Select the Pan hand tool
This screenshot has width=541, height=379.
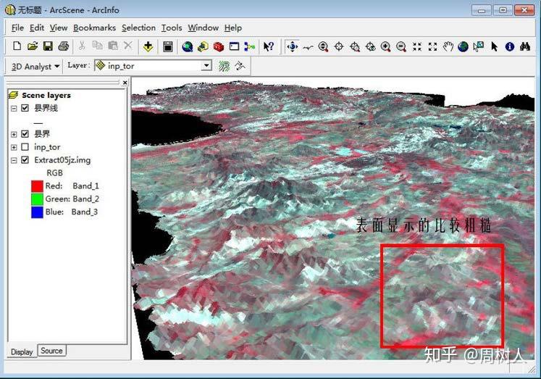pyautogui.click(x=448, y=46)
